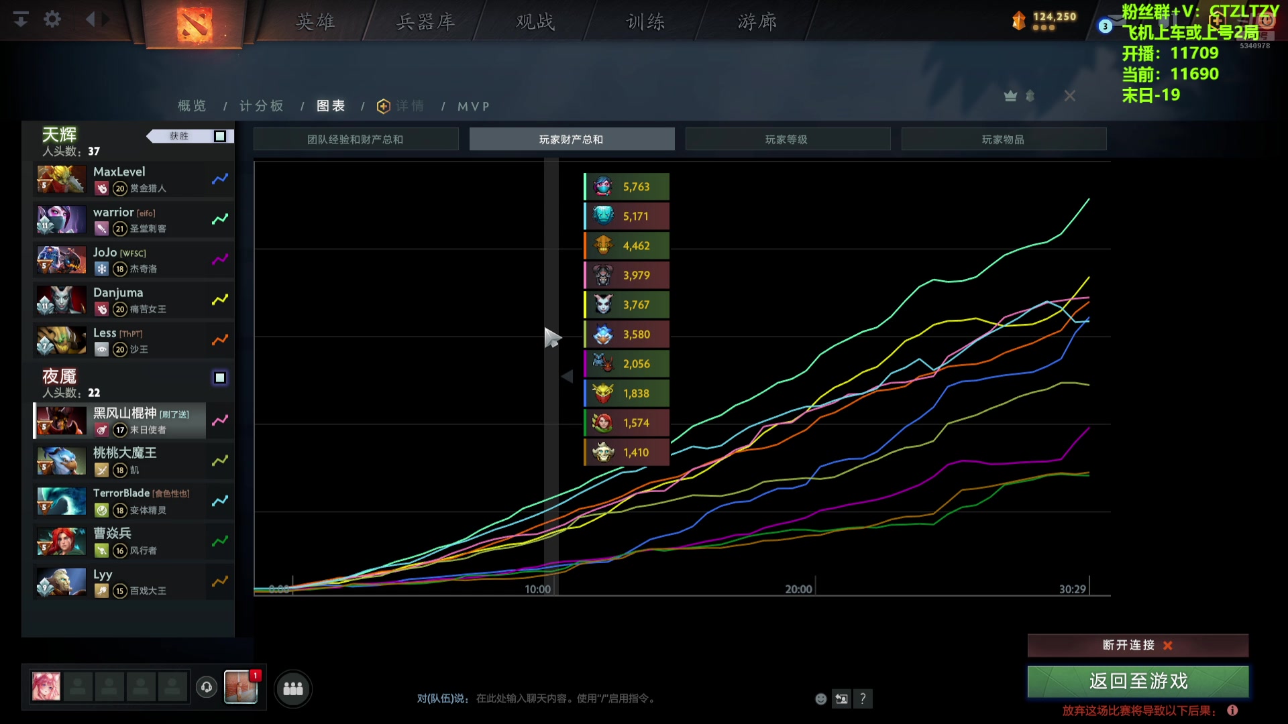Toggle JoJo's purple graph line
The height and width of the screenshot is (724, 1288).
tap(220, 259)
